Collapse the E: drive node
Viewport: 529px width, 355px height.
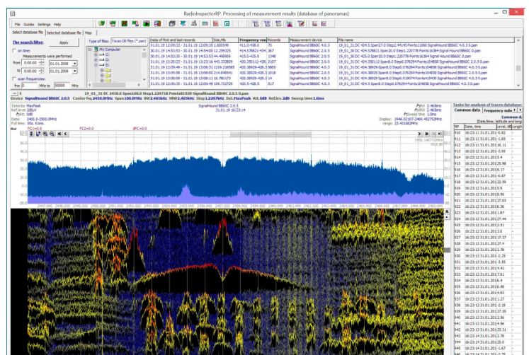click(96, 64)
